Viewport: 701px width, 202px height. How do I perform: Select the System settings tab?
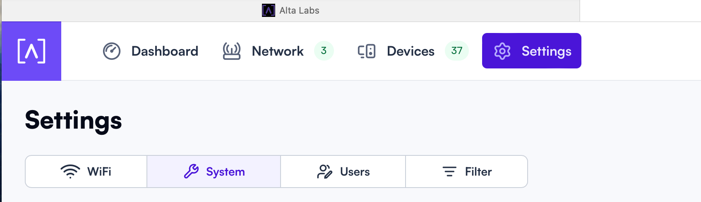tap(214, 171)
